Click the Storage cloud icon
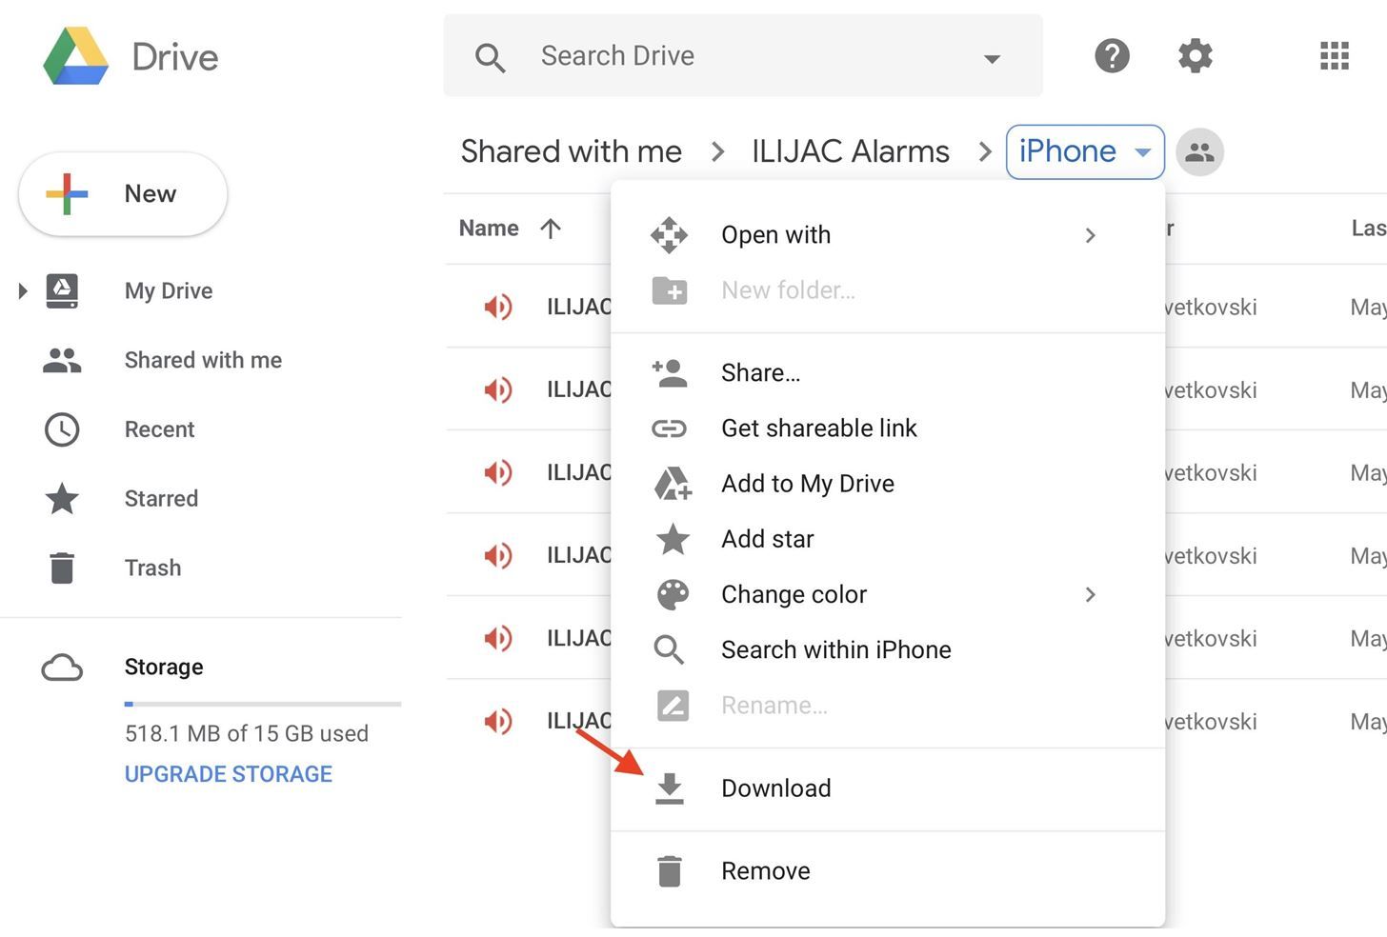 [62, 668]
